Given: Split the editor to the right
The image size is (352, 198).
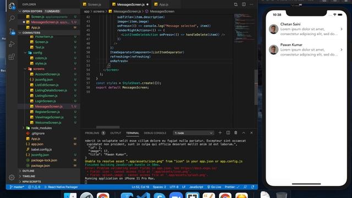Looking at the screenshot, I should tap(244, 4).
